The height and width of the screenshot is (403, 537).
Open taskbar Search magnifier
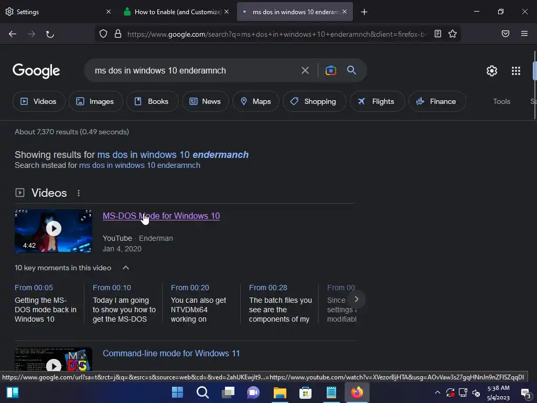tap(203, 393)
